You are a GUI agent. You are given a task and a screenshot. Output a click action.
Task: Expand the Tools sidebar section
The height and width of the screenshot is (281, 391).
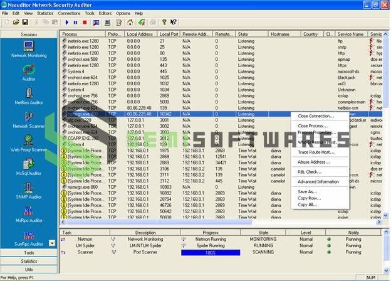pos(29,253)
